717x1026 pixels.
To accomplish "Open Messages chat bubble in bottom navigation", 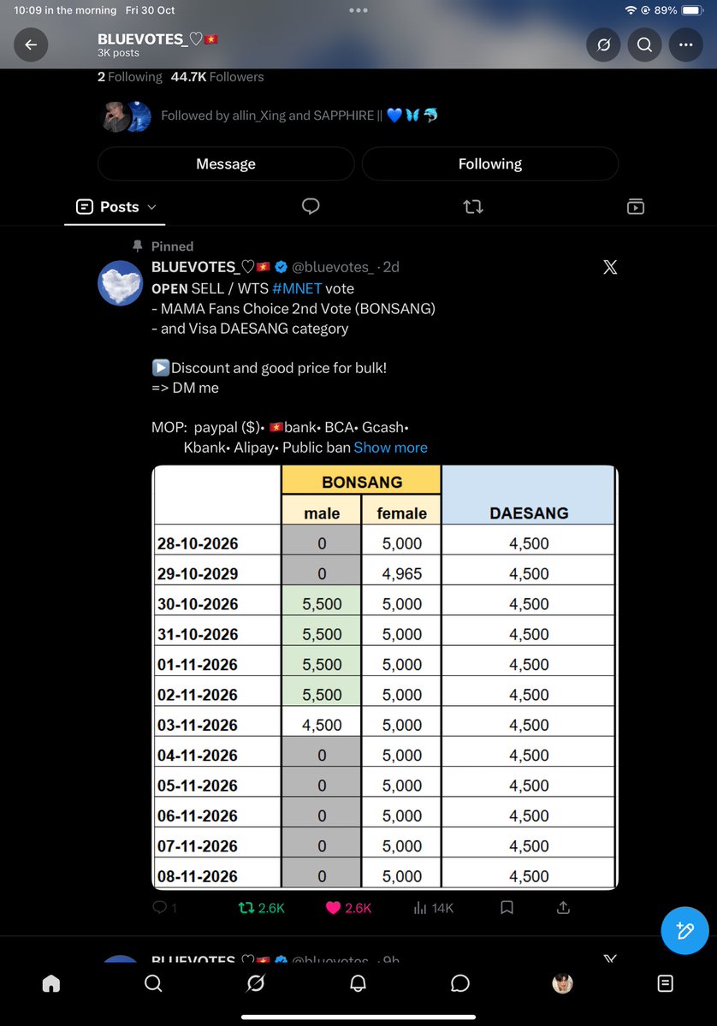I will coord(460,983).
